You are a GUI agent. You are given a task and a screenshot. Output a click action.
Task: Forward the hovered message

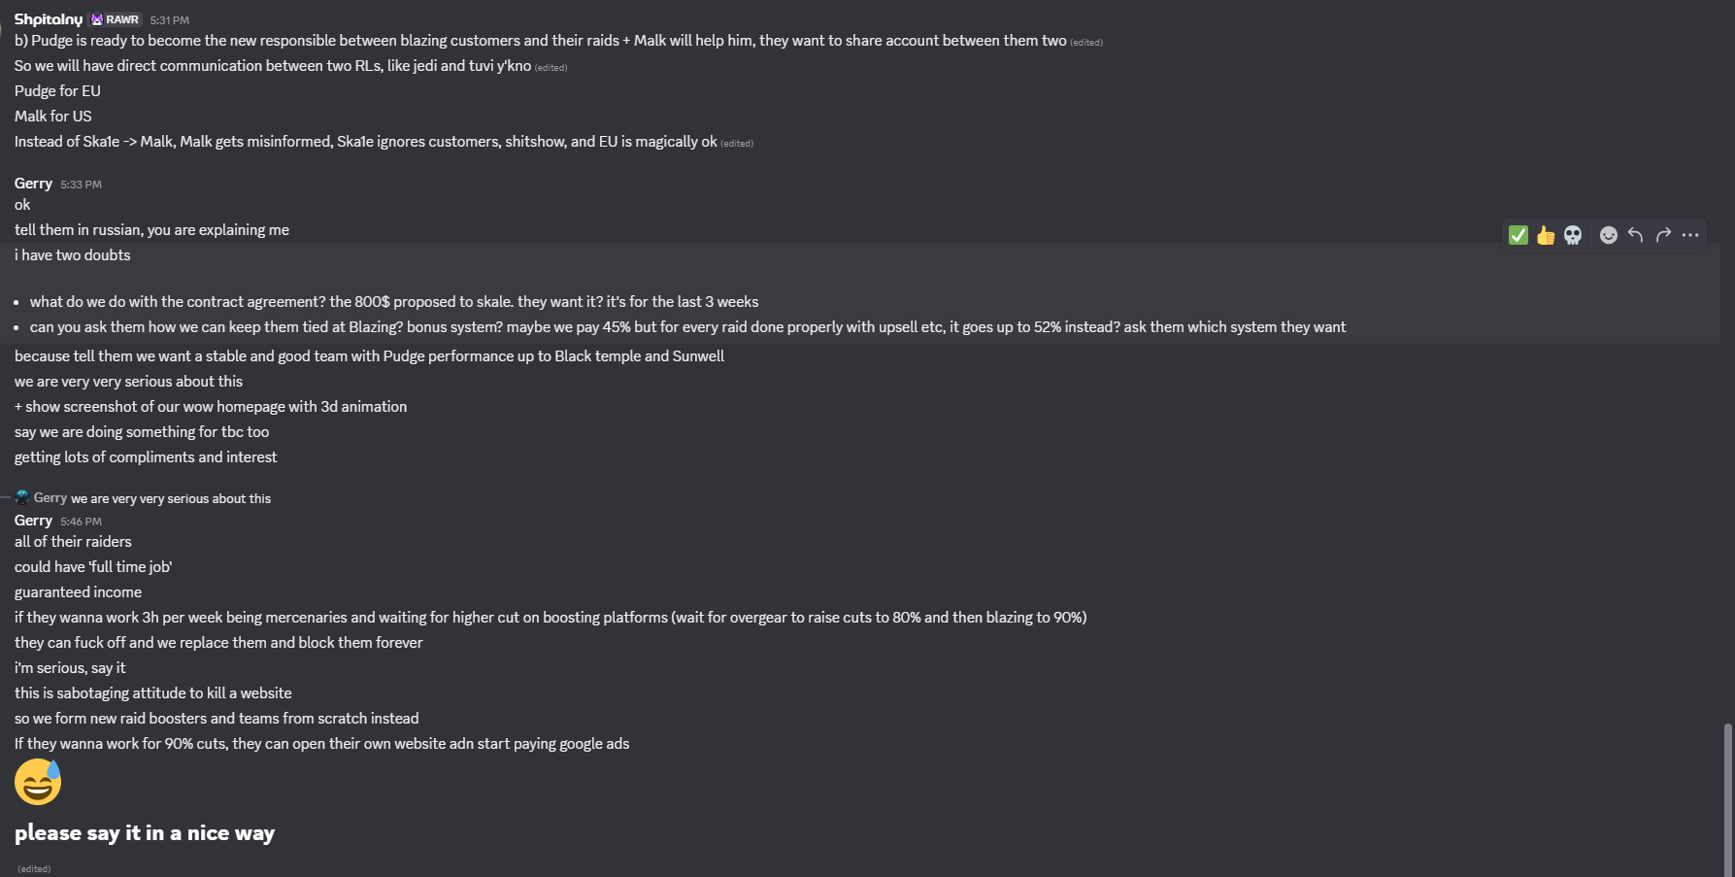tap(1663, 235)
